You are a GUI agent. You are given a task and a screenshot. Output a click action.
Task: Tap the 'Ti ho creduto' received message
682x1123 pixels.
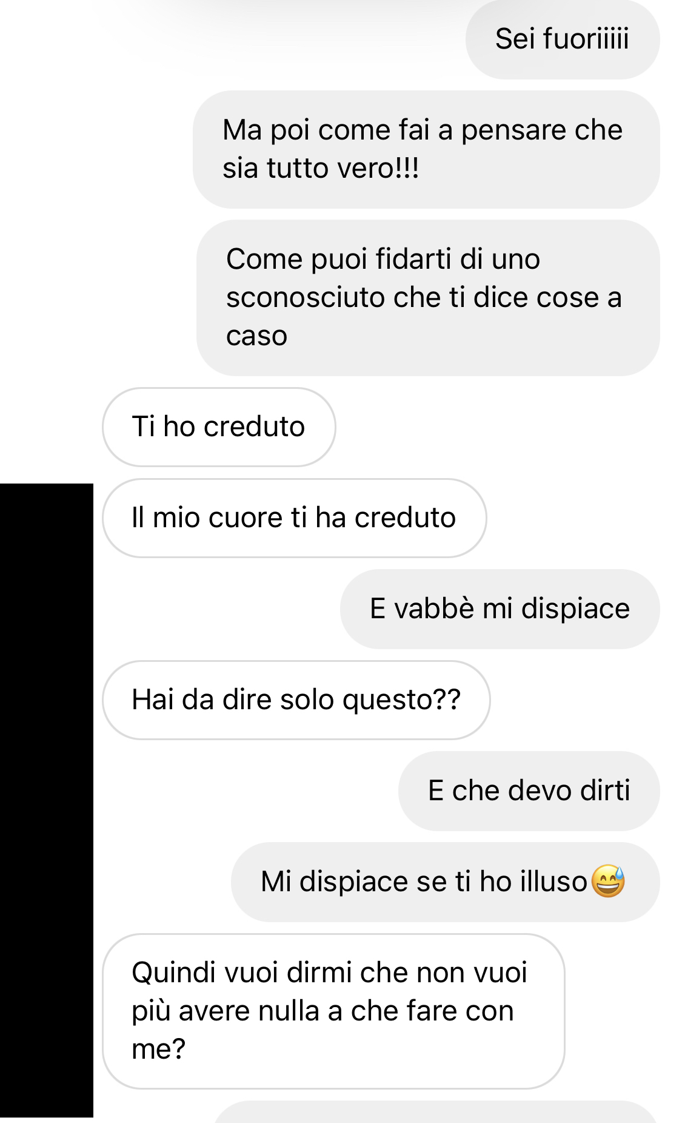pyautogui.click(x=219, y=427)
